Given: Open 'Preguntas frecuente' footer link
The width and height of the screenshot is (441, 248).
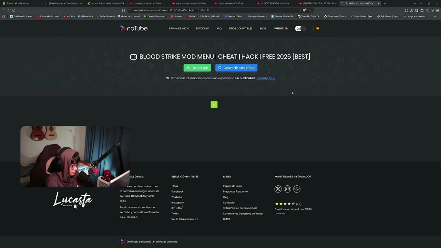Looking at the screenshot, I should pyautogui.click(x=235, y=192).
